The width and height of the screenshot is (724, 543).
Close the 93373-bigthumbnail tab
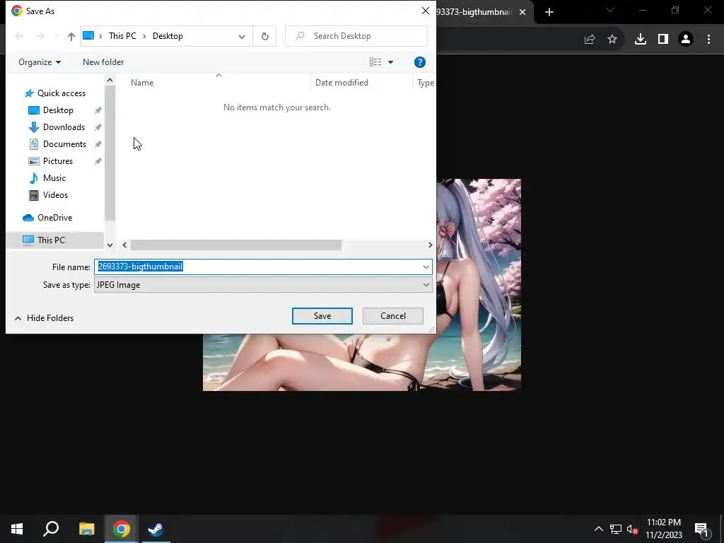[x=522, y=12]
